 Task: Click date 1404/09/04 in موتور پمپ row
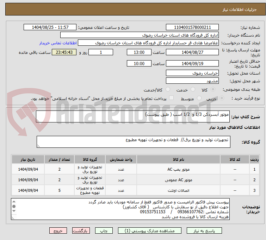tap(28, 169)
